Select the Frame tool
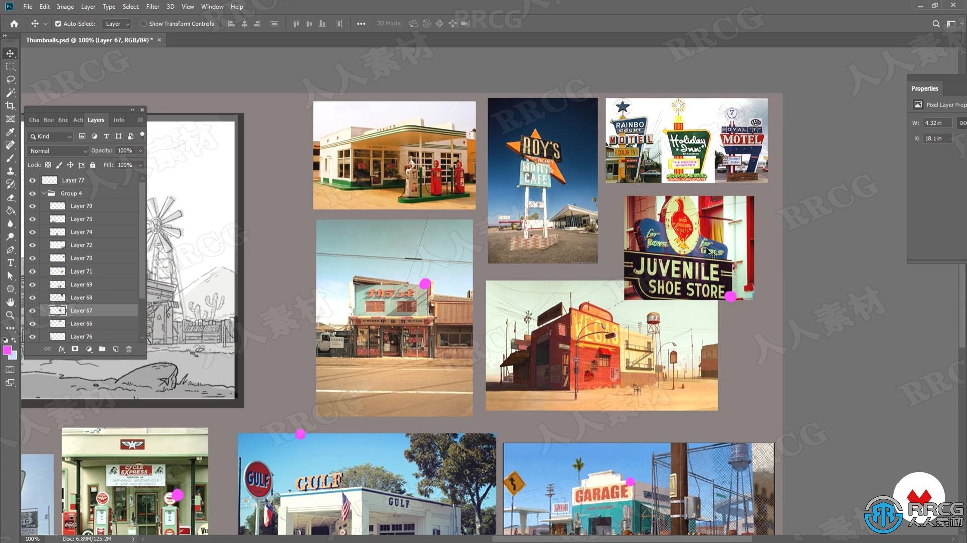 (10, 119)
